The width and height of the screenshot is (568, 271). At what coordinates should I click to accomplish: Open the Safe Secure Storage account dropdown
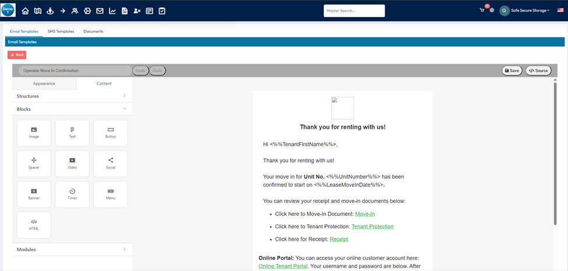(529, 10)
